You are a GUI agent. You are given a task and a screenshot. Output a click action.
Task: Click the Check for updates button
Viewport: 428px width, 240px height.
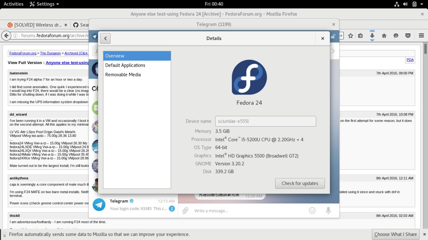point(300,183)
